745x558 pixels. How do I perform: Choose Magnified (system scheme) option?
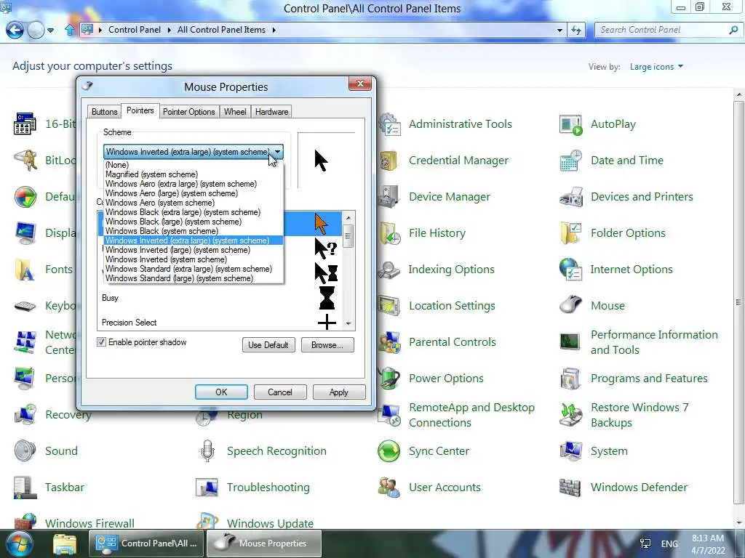click(194, 174)
